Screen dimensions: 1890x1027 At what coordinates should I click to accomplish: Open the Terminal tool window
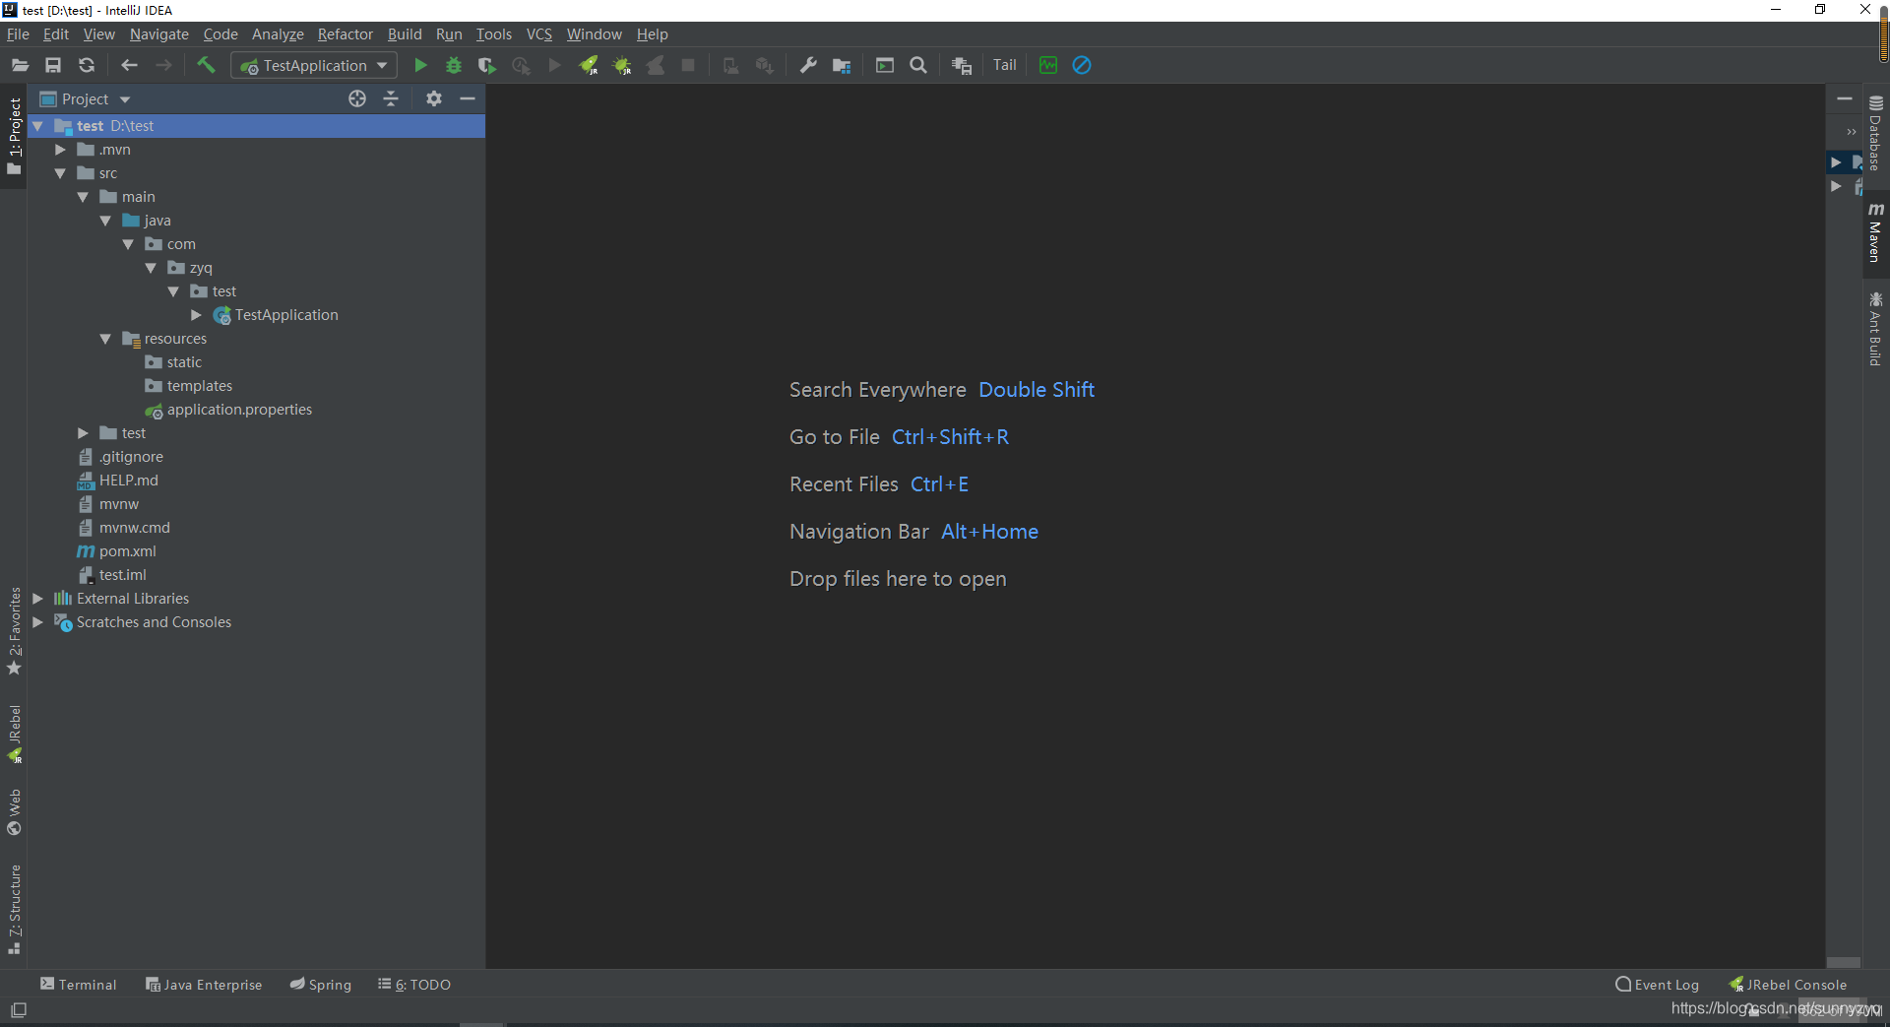(x=78, y=985)
